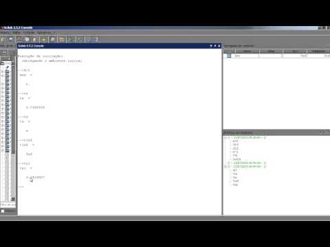Open the Help browser toolbar icon

pyautogui.click(x=96, y=40)
